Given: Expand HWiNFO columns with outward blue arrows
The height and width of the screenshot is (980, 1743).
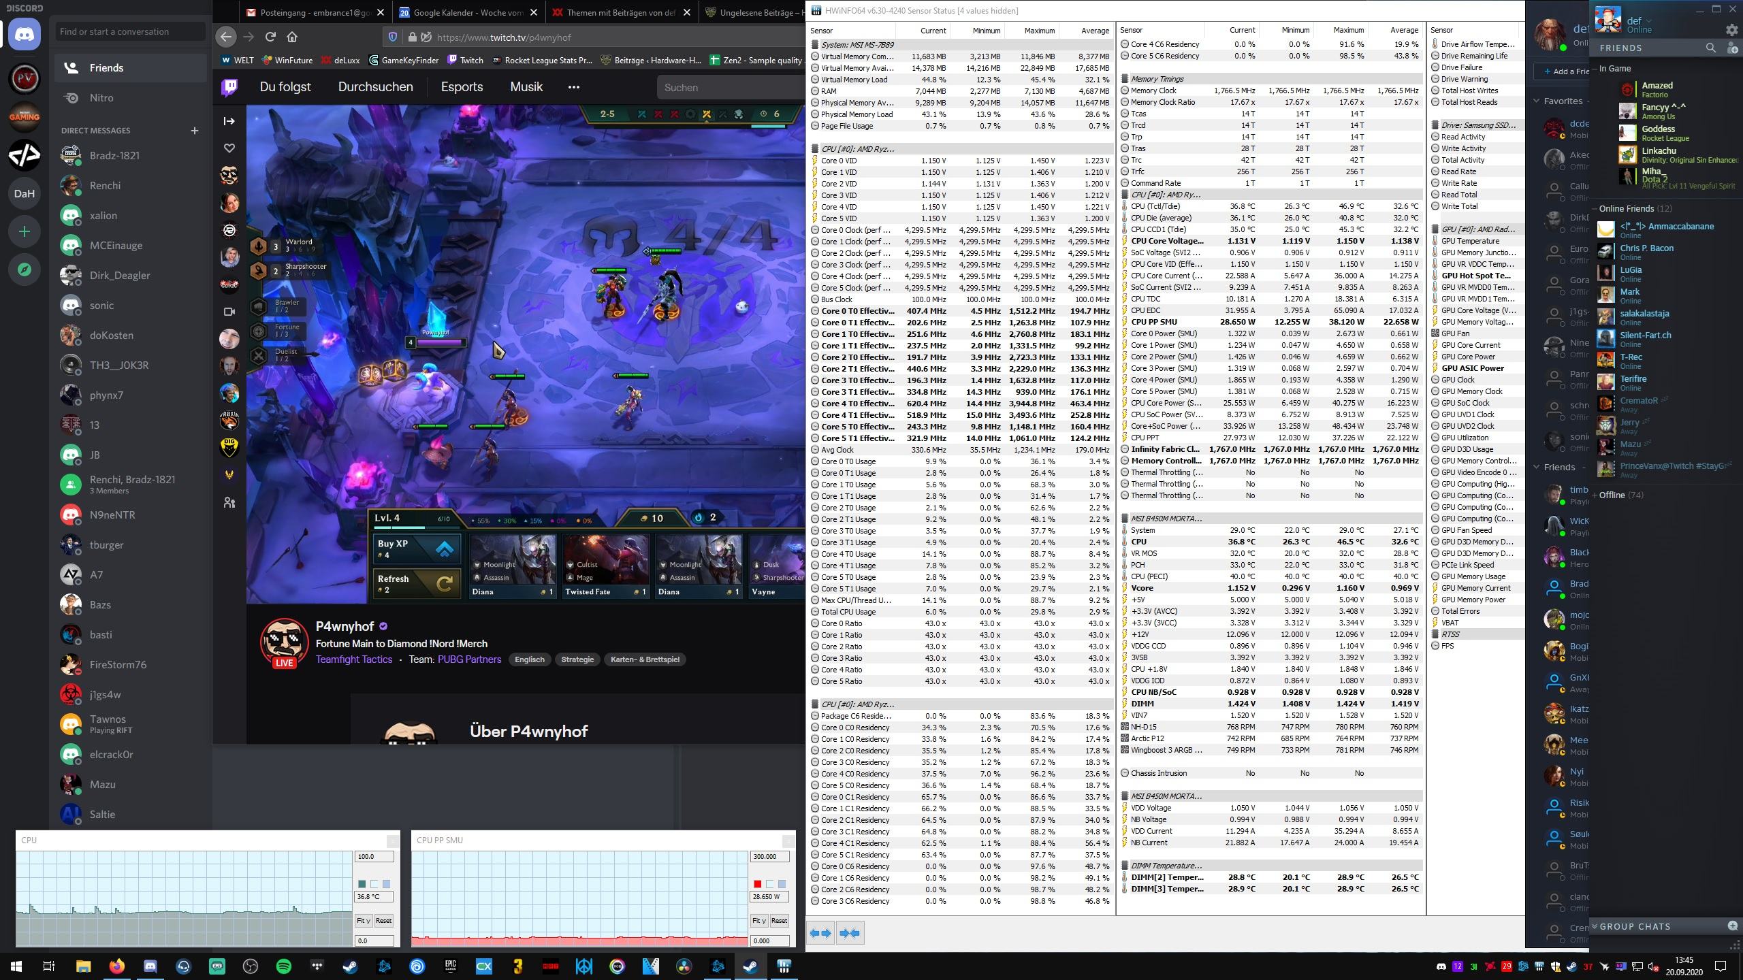Looking at the screenshot, I should (x=822, y=933).
